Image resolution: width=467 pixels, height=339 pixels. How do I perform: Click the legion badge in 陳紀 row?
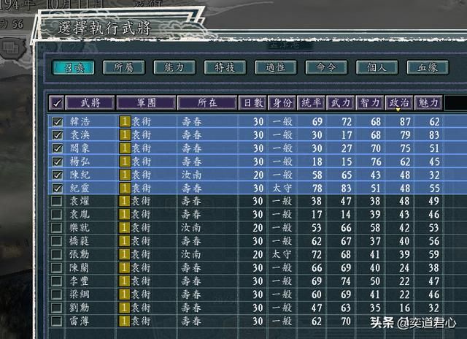click(x=125, y=175)
